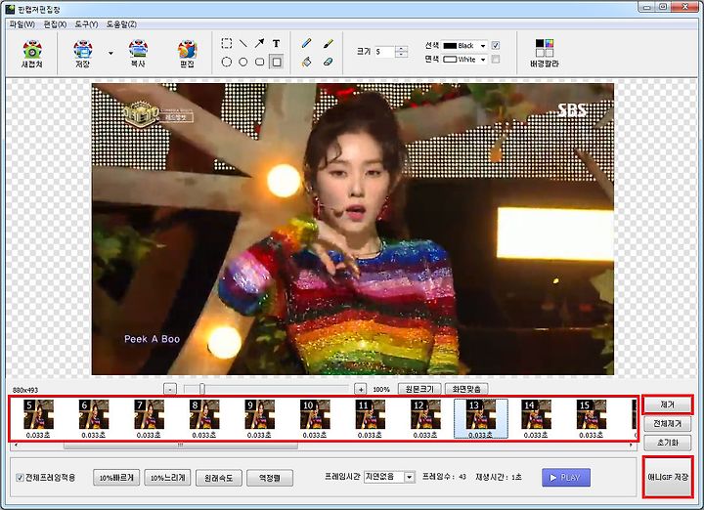Select the larger ellipse shape tool
Image resolution: width=704 pixels, height=510 pixels.
227,62
